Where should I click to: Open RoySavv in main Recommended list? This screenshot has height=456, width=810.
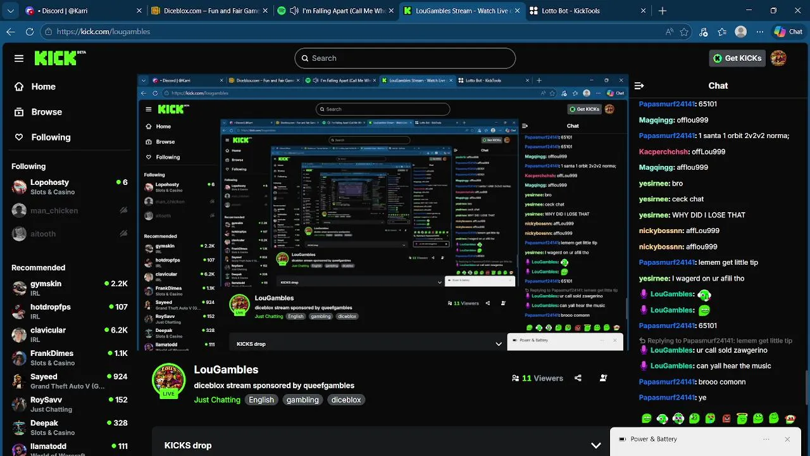click(x=70, y=404)
